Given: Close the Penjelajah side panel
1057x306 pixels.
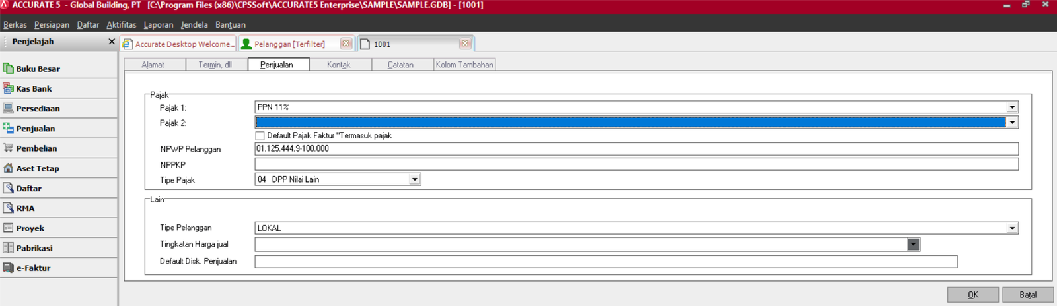Looking at the screenshot, I should [x=111, y=42].
